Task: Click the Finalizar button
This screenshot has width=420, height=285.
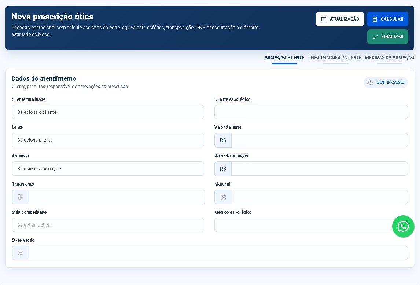Action: point(388,37)
